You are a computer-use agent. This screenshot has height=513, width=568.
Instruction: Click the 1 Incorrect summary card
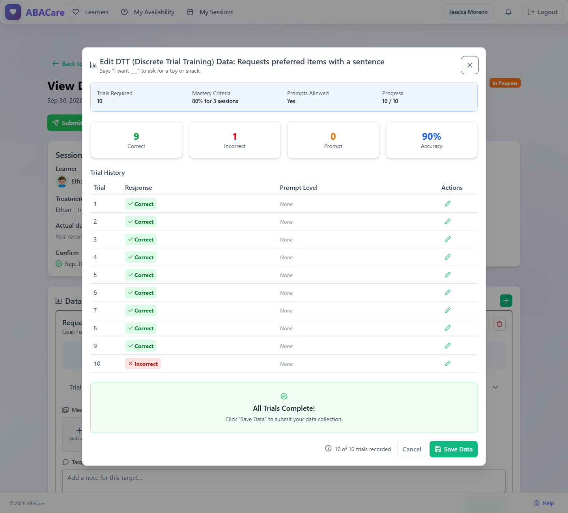coord(235,140)
